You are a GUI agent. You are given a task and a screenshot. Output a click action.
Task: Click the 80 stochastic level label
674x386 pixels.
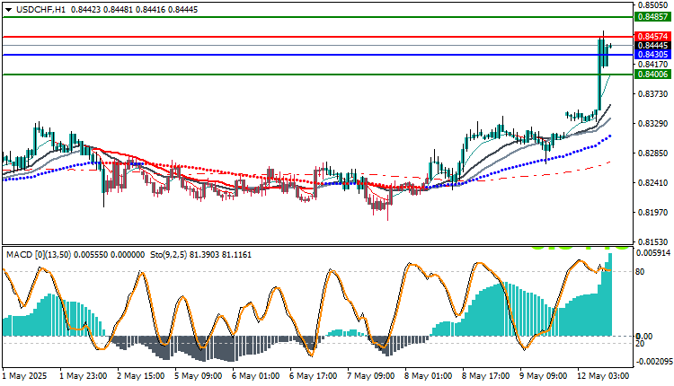tap(640, 271)
